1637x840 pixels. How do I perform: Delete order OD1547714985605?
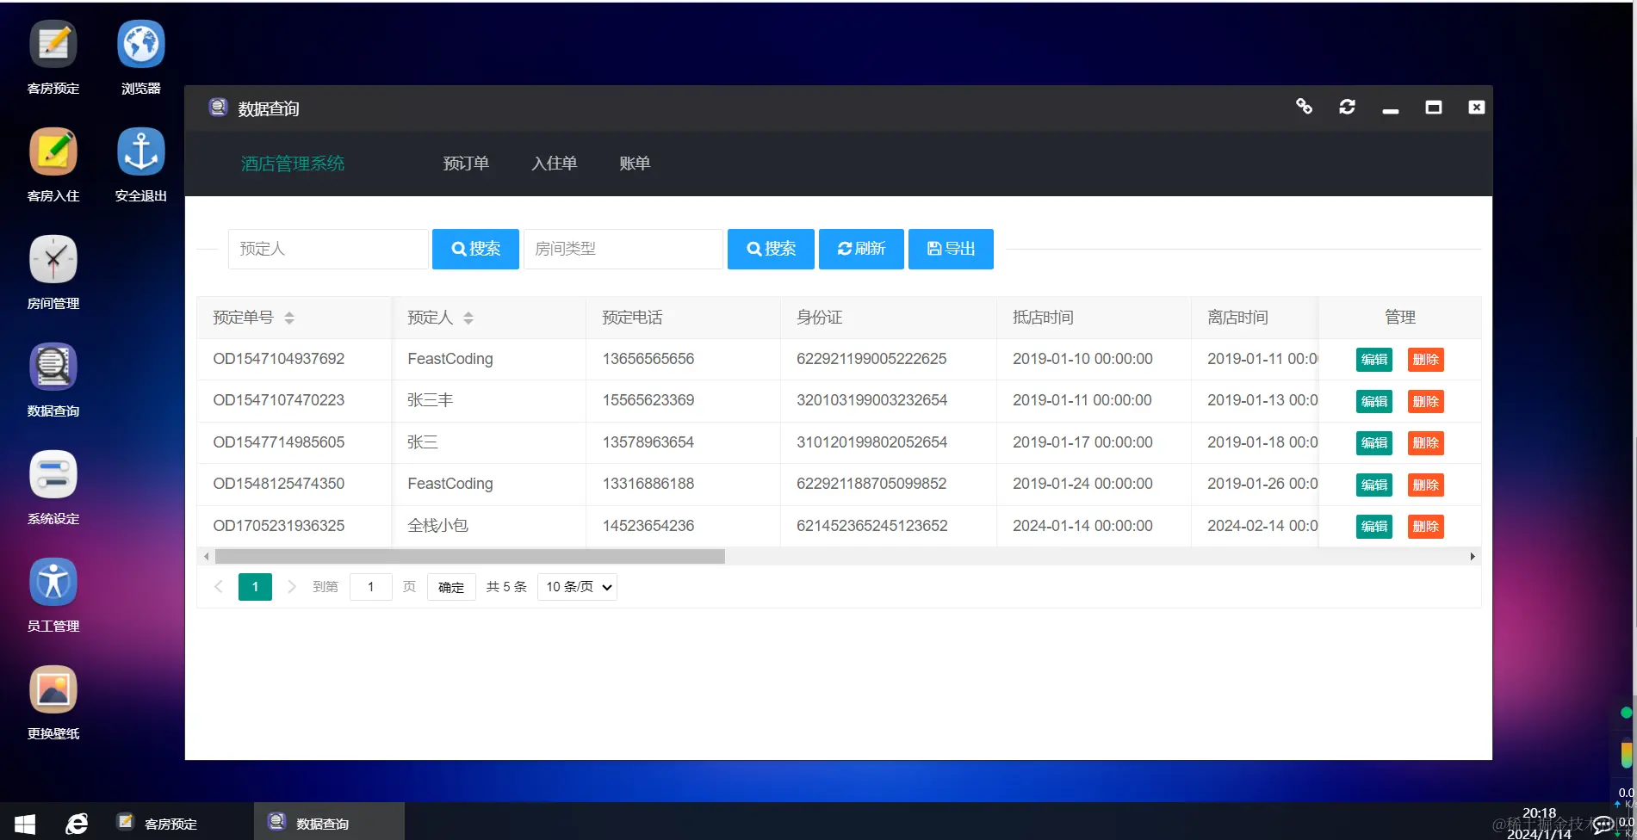coord(1426,443)
